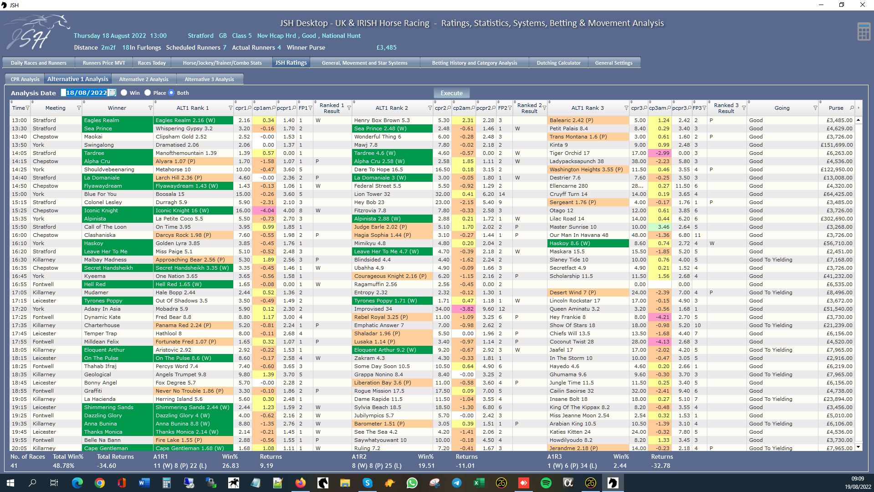Image resolution: width=874 pixels, height=492 pixels.
Task: Open Telegram from taskbar
Action: coord(456,483)
